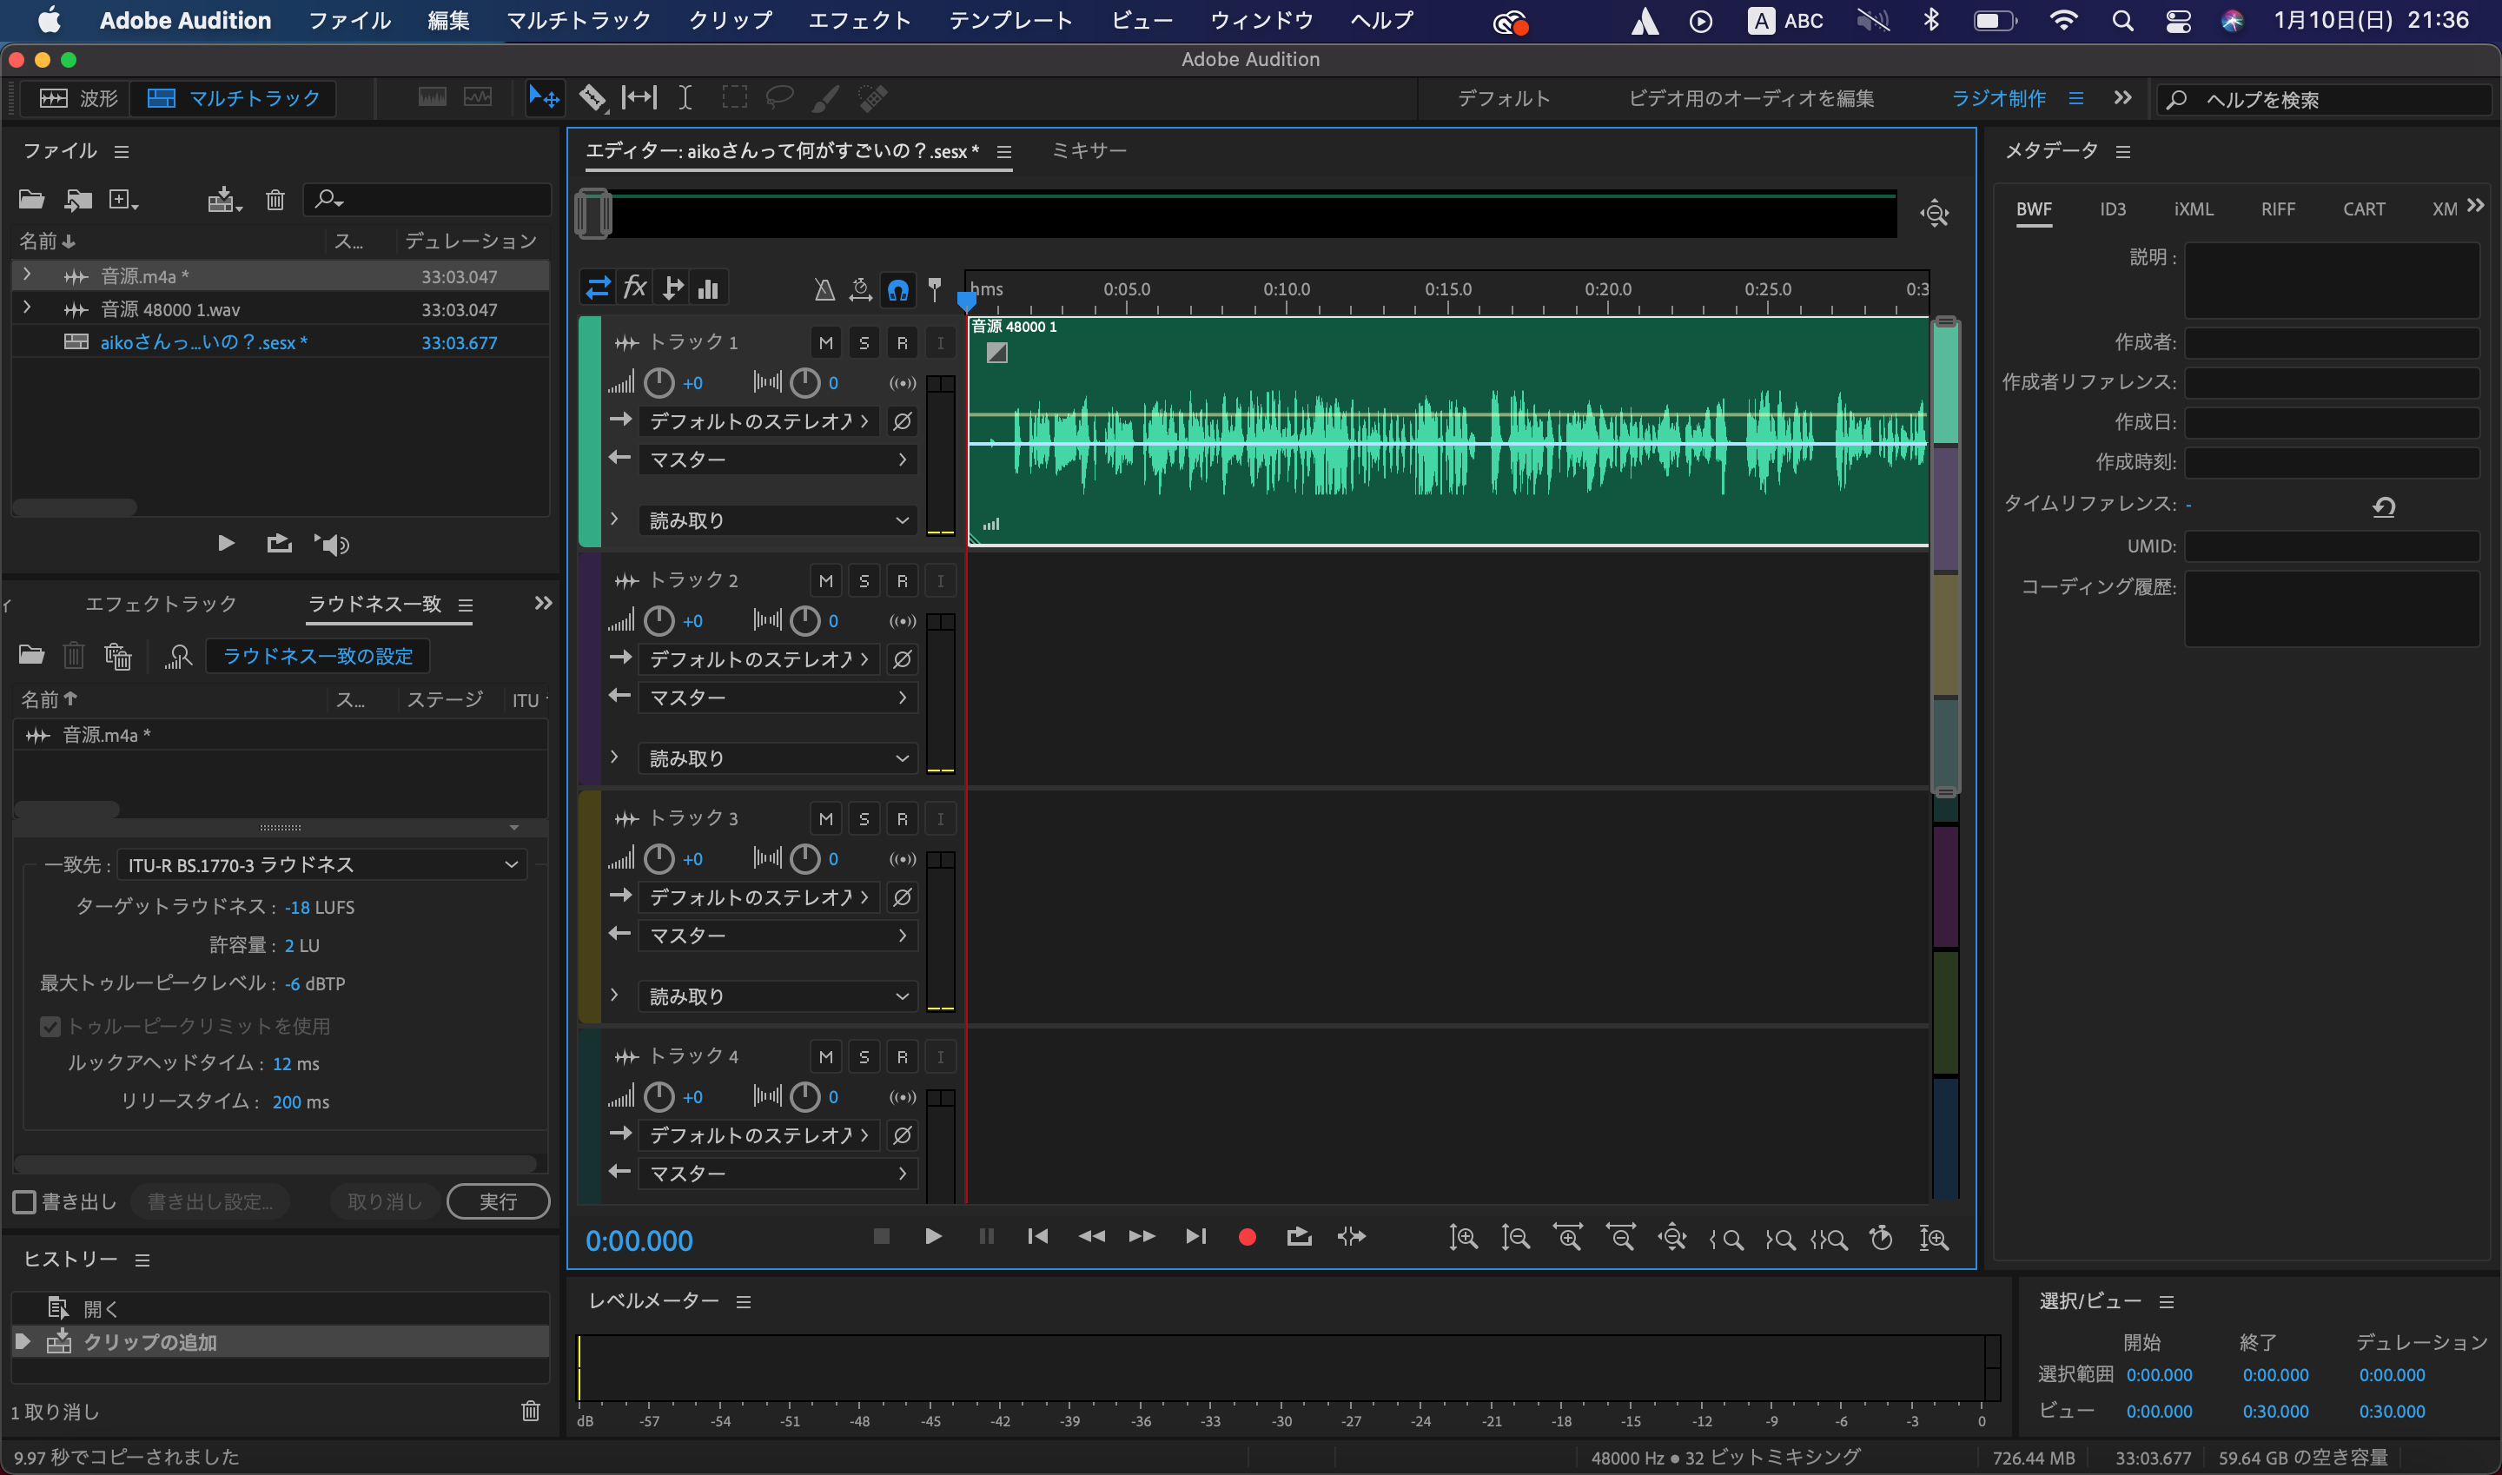
Task: Toggle snapping magnet icon
Action: click(897, 289)
